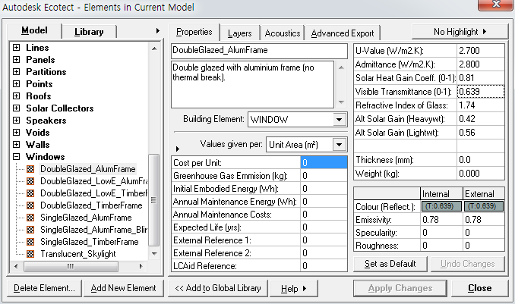Open the Values given per dropdown

[339, 144]
